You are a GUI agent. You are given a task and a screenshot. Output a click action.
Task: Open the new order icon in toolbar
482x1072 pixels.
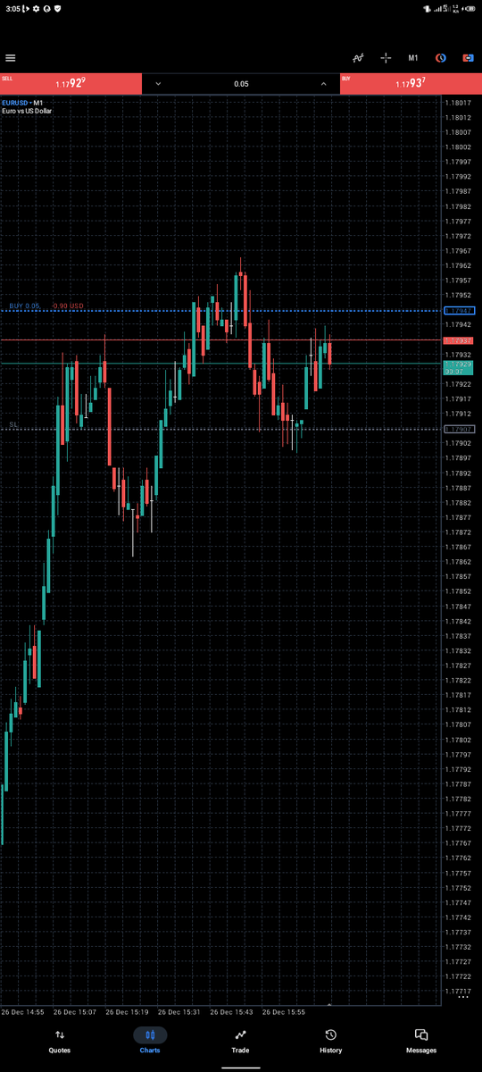(468, 58)
